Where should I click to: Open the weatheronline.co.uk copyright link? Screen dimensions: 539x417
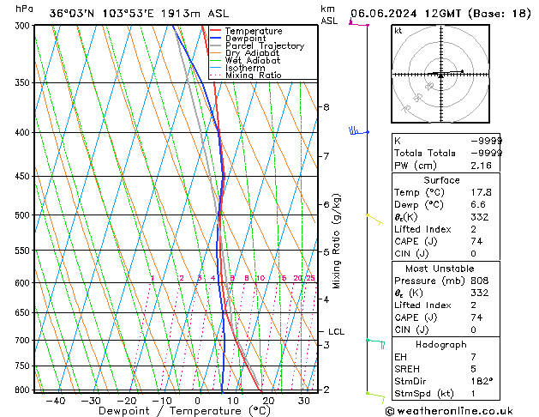point(449,411)
